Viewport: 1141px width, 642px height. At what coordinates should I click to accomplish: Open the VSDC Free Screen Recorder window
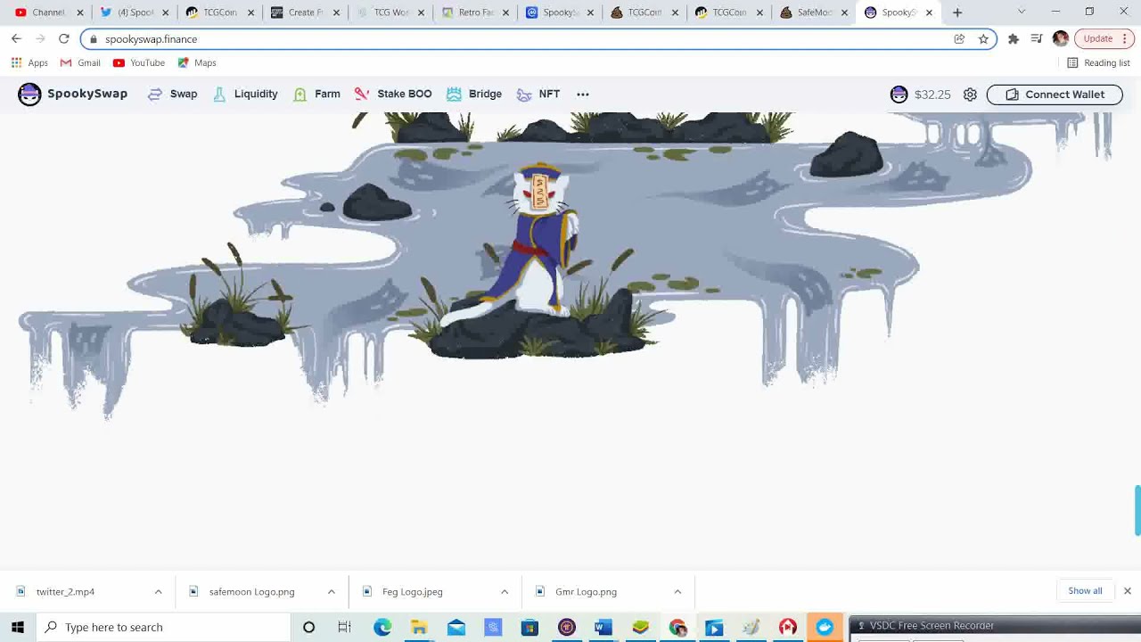[x=995, y=627]
